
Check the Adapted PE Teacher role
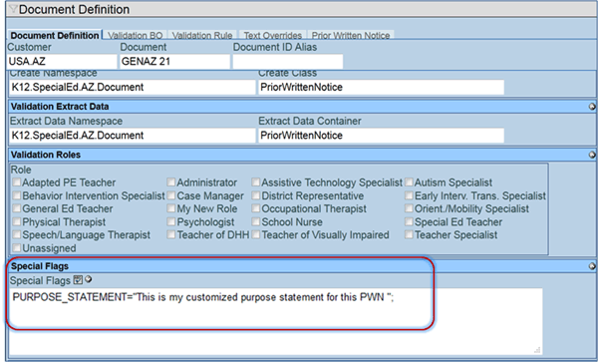coord(16,182)
